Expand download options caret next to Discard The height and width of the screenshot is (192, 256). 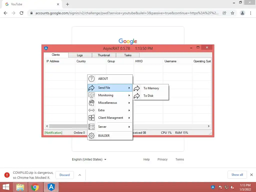80,175
